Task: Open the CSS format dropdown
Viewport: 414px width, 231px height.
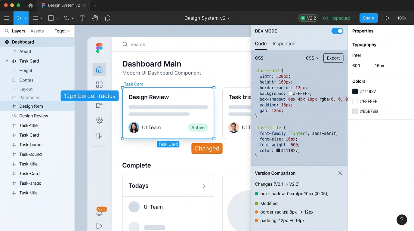Action: click(x=312, y=58)
